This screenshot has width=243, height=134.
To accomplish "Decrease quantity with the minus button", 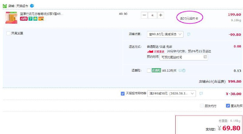I will [144, 15].
